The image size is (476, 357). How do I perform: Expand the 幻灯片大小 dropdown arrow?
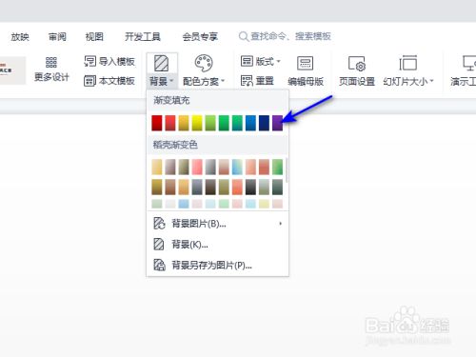coord(431,81)
